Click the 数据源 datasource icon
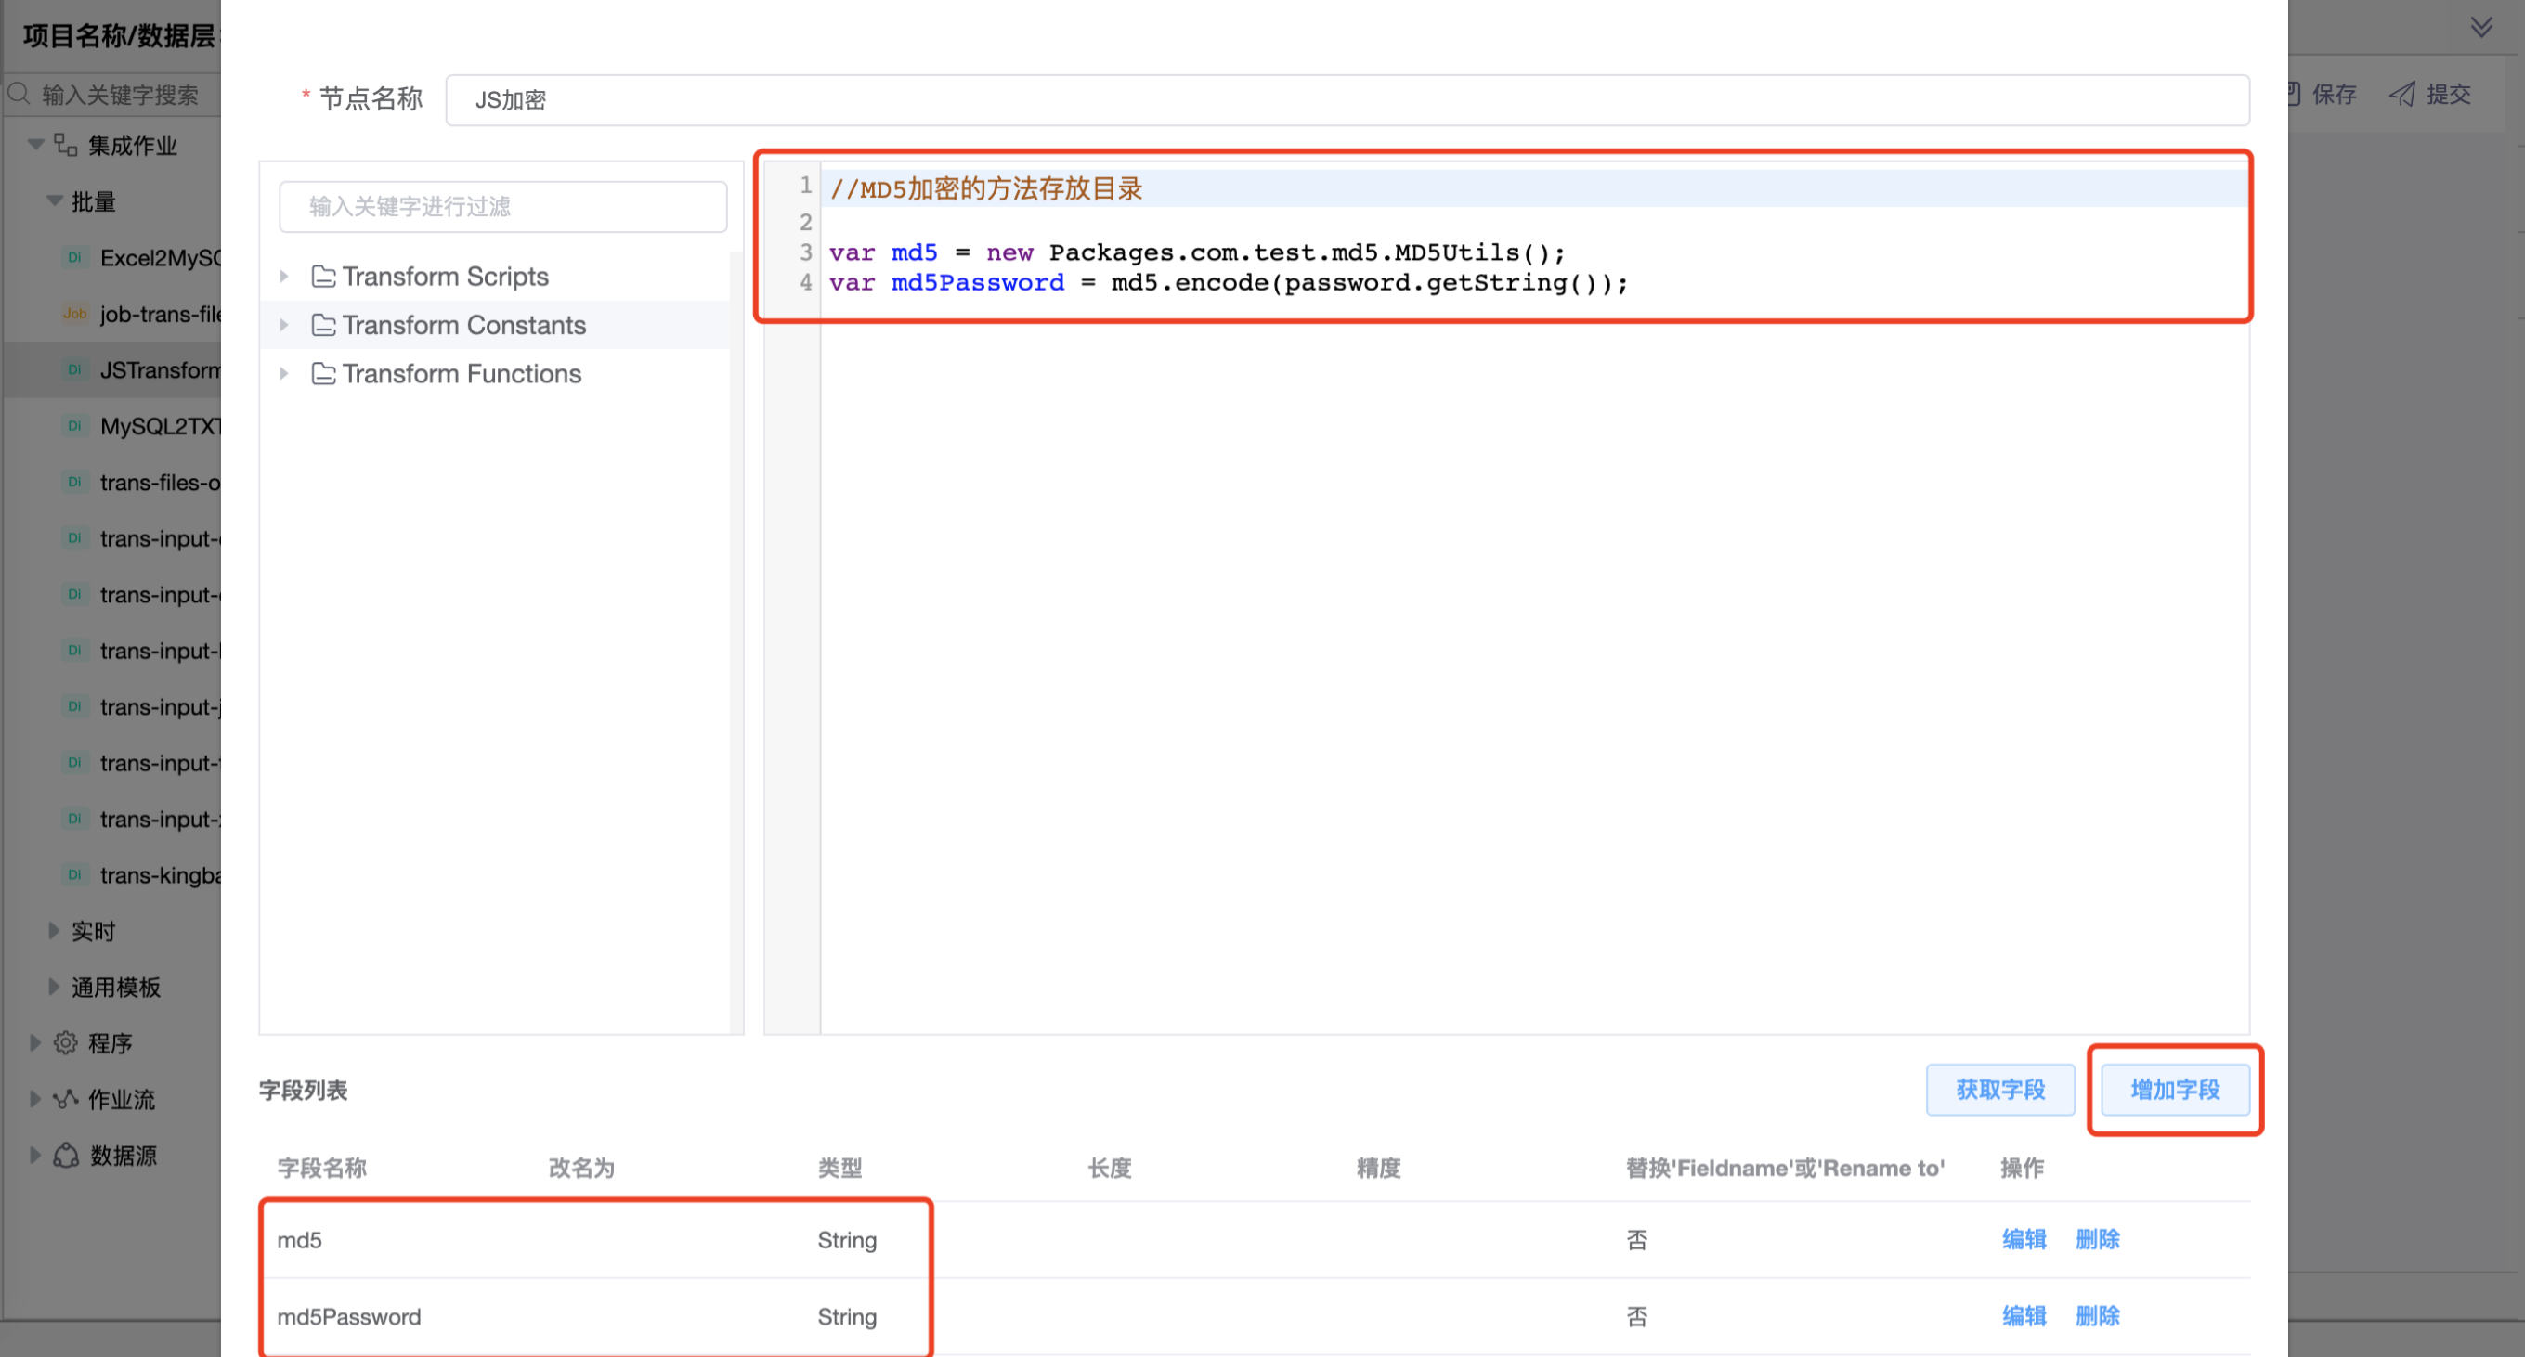Viewport: 2525px width, 1357px height. click(66, 1157)
